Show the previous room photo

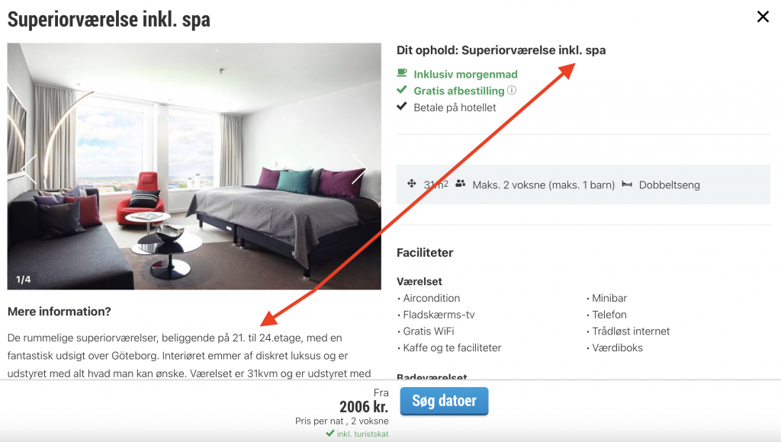pyautogui.click(x=29, y=168)
